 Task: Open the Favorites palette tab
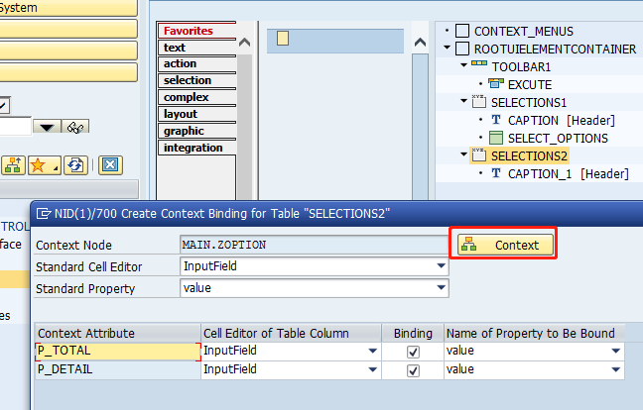click(196, 31)
